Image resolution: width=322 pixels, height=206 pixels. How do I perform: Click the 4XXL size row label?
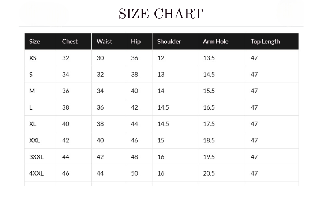[x=36, y=173]
